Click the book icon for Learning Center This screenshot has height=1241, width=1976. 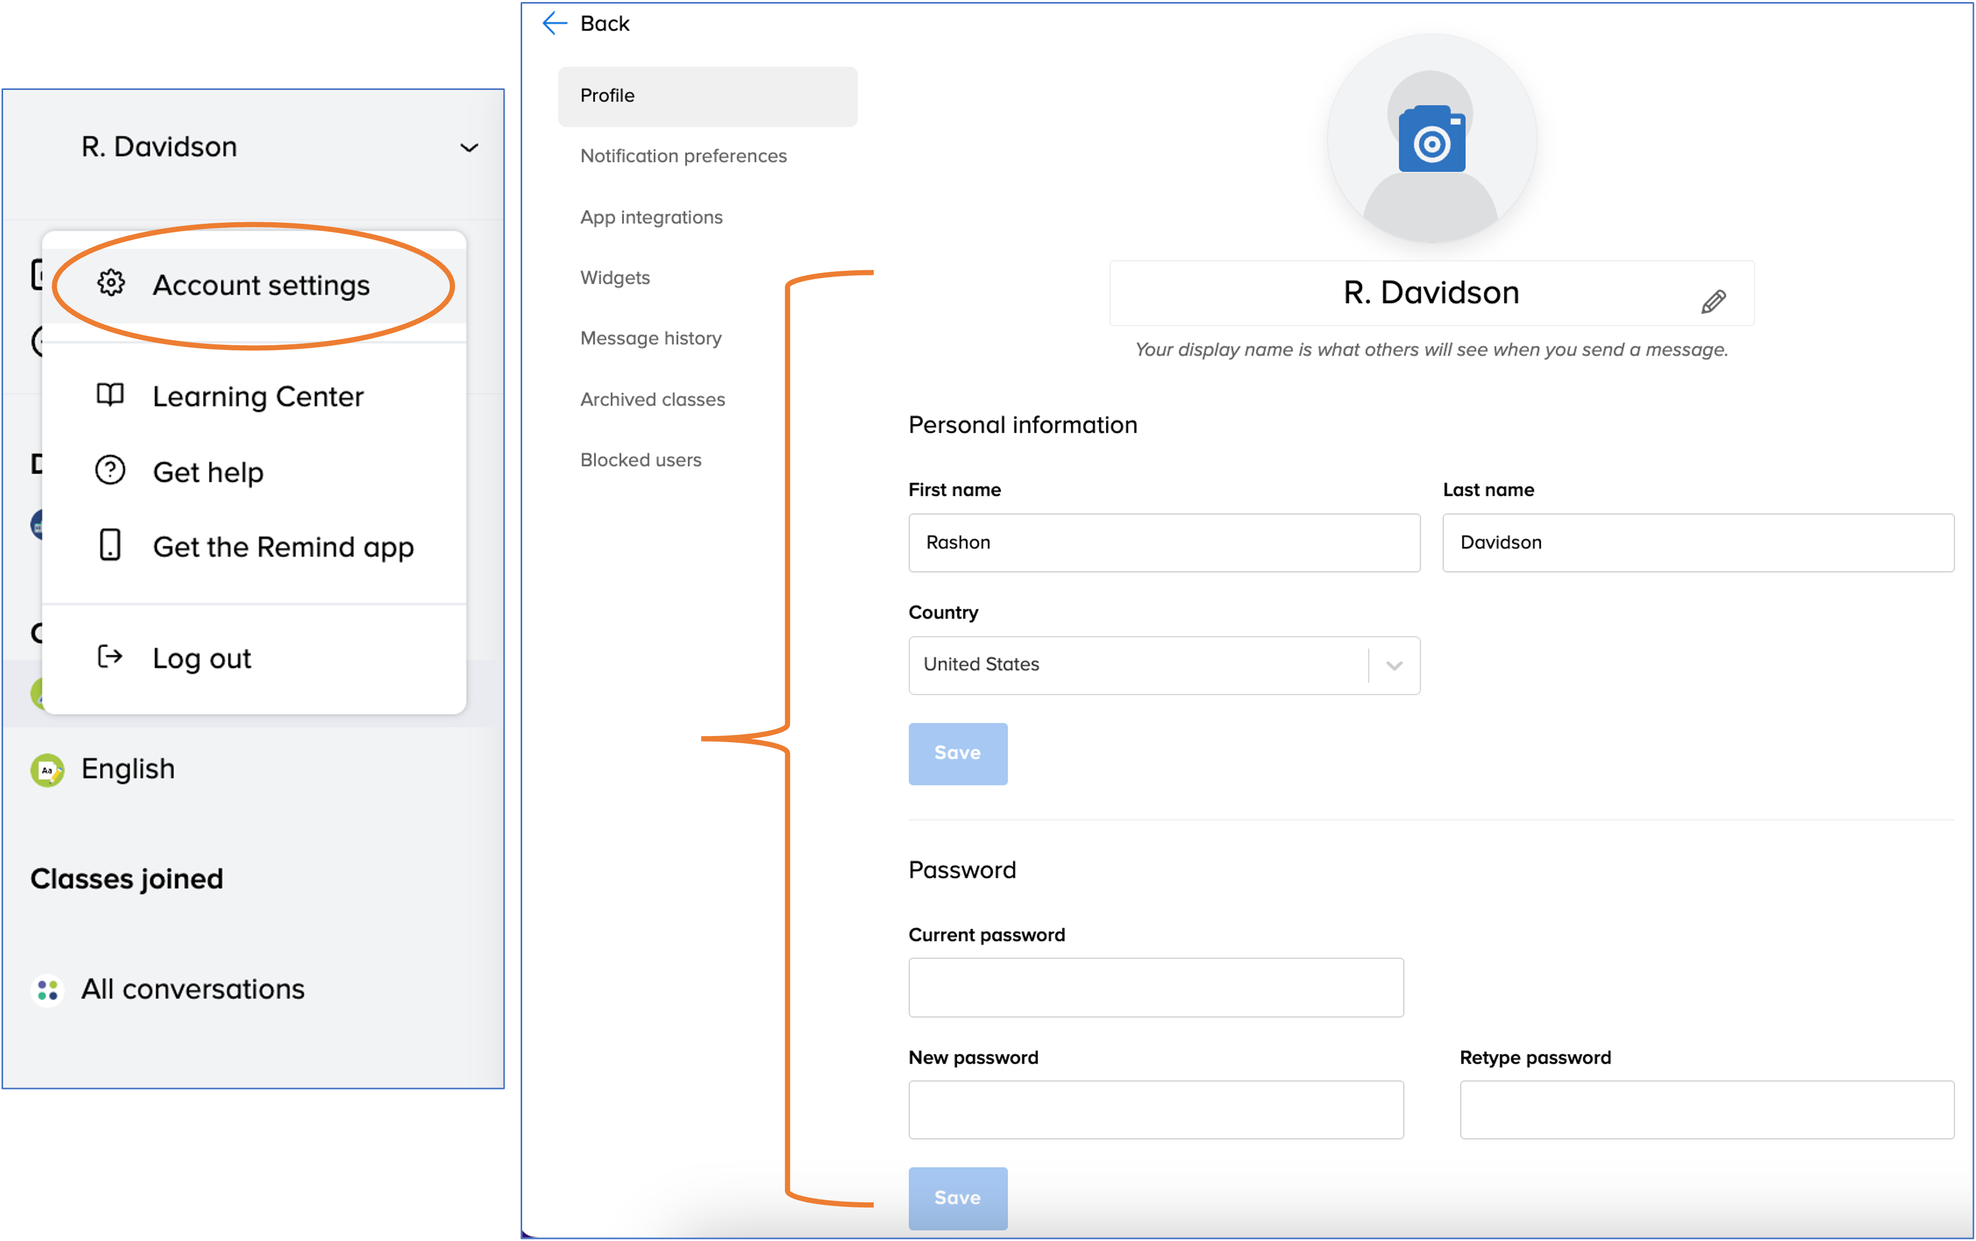click(x=110, y=394)
